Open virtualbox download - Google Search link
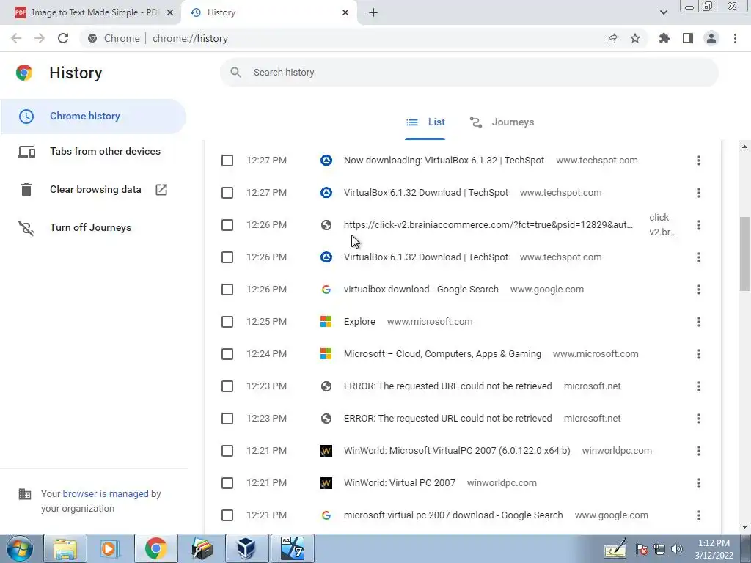 pos(421,290)
